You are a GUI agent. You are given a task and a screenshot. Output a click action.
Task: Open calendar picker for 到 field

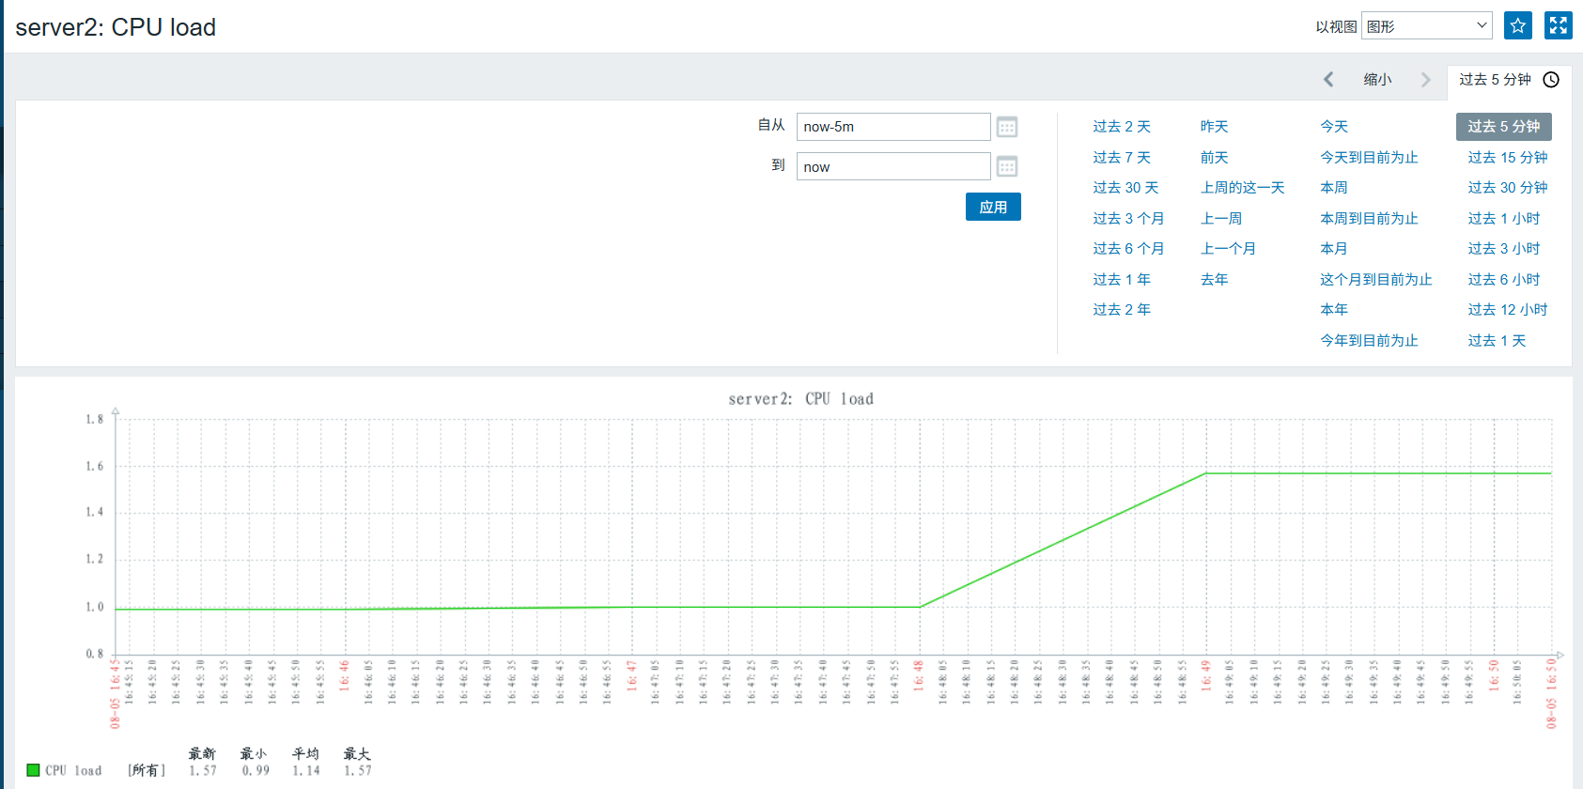pyautogui.click(x=1007, y=167)
